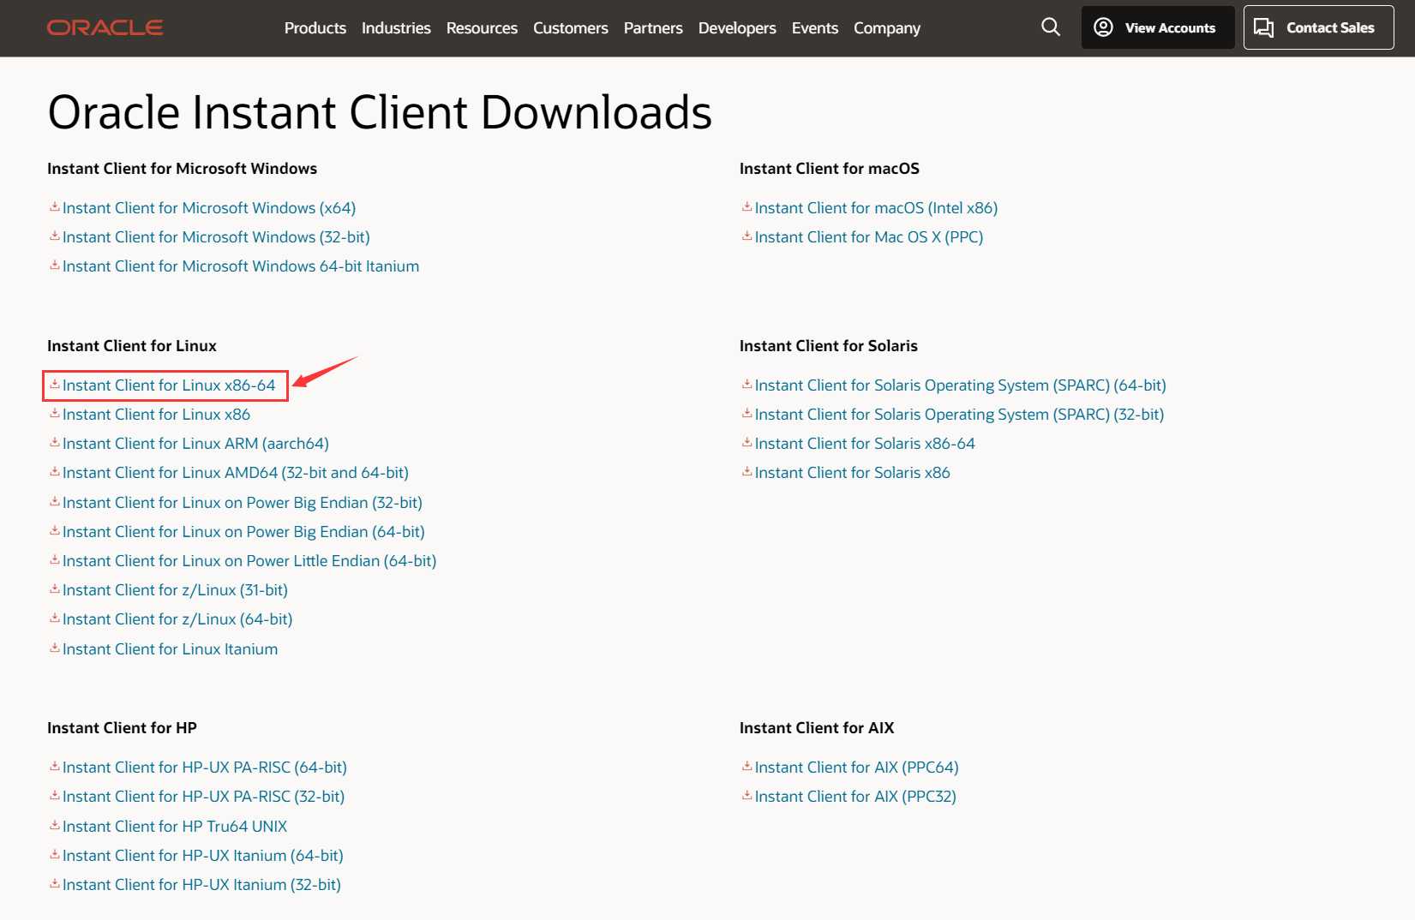Select the 'Instant Client for Linux' heading

(132, 346)
